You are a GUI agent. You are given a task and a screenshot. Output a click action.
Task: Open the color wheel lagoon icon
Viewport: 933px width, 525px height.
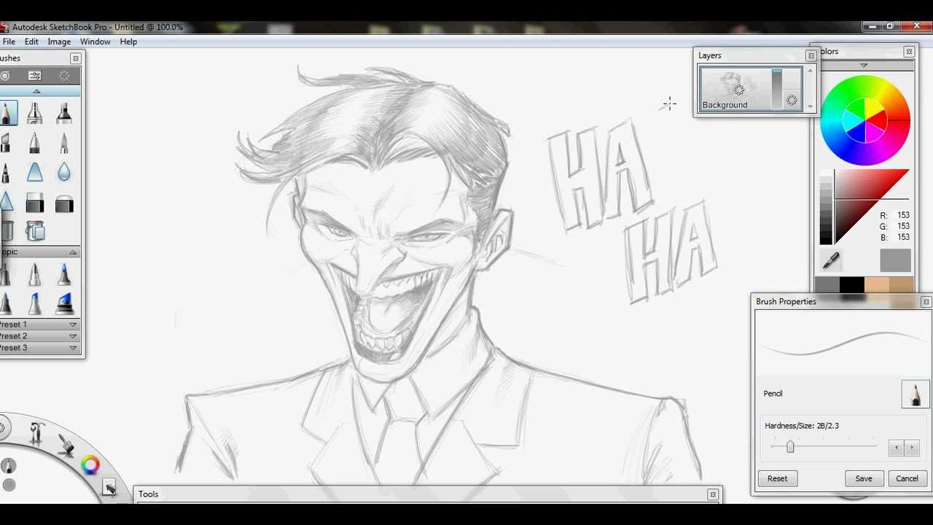click(90, 465)
